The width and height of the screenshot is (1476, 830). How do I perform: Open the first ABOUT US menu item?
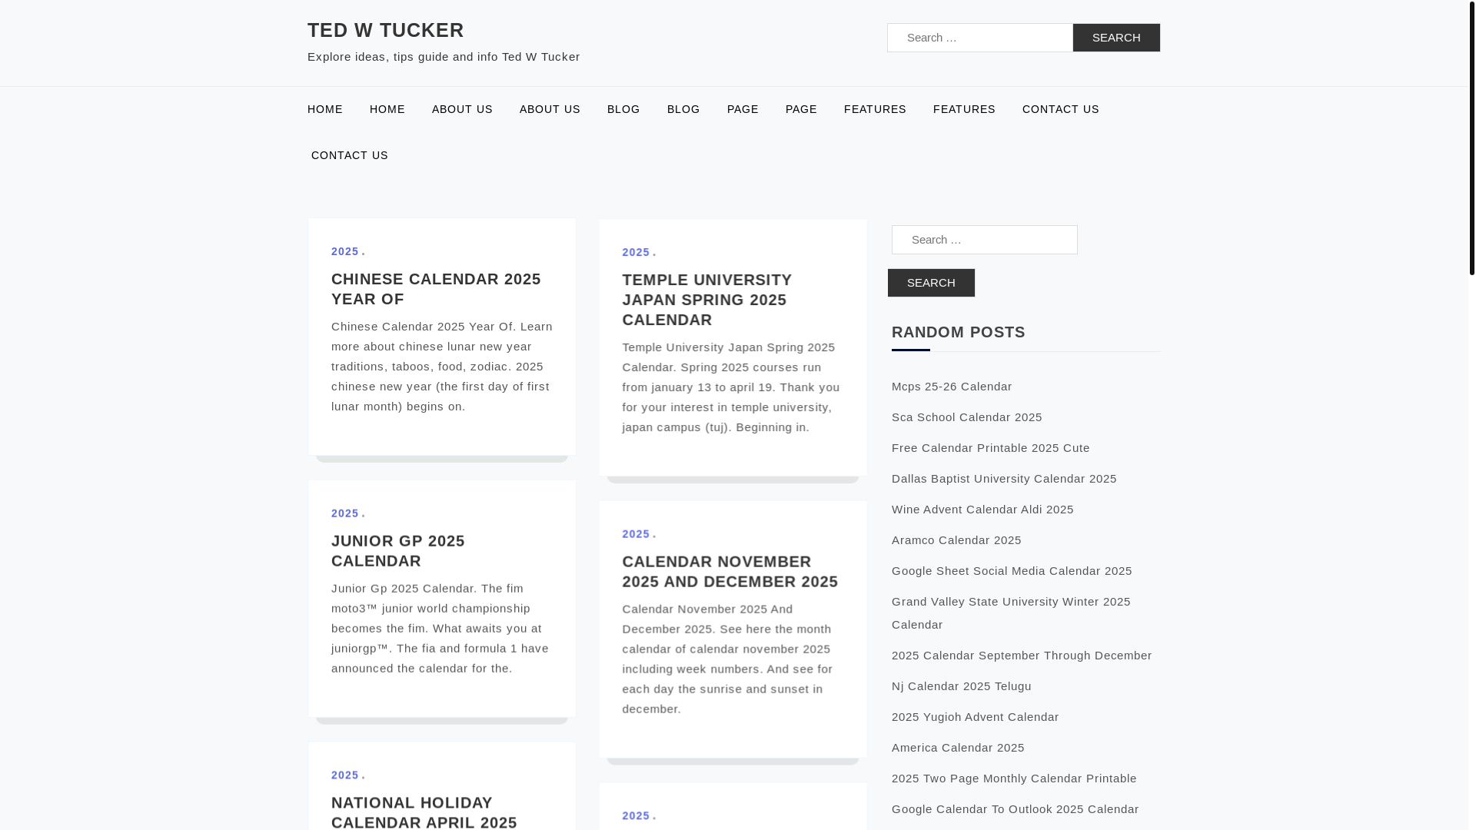(x=462, y=109)
